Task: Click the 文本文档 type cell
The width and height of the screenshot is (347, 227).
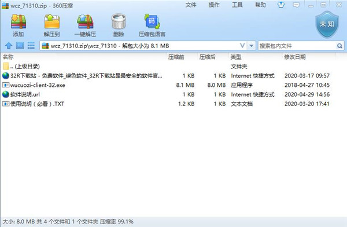Action: [242, 104]
